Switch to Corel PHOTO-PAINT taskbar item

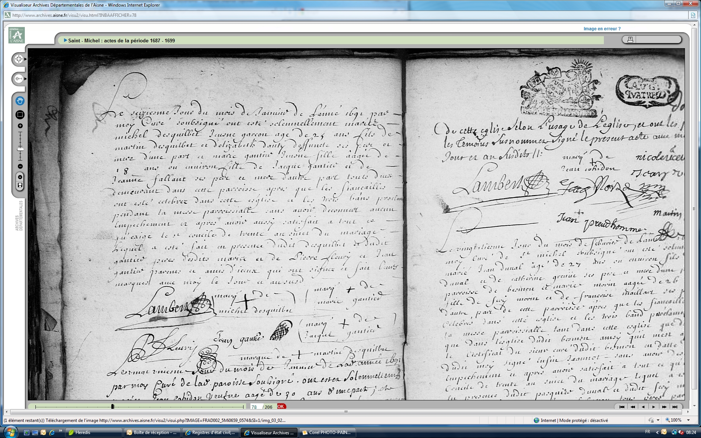(x=326, y=433)
